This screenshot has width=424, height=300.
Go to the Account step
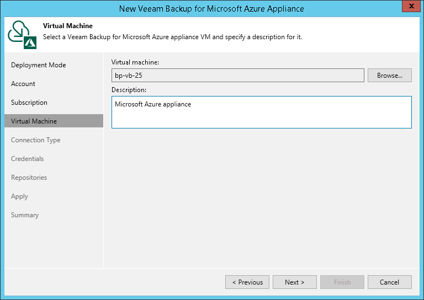click(x=23, y=84)
